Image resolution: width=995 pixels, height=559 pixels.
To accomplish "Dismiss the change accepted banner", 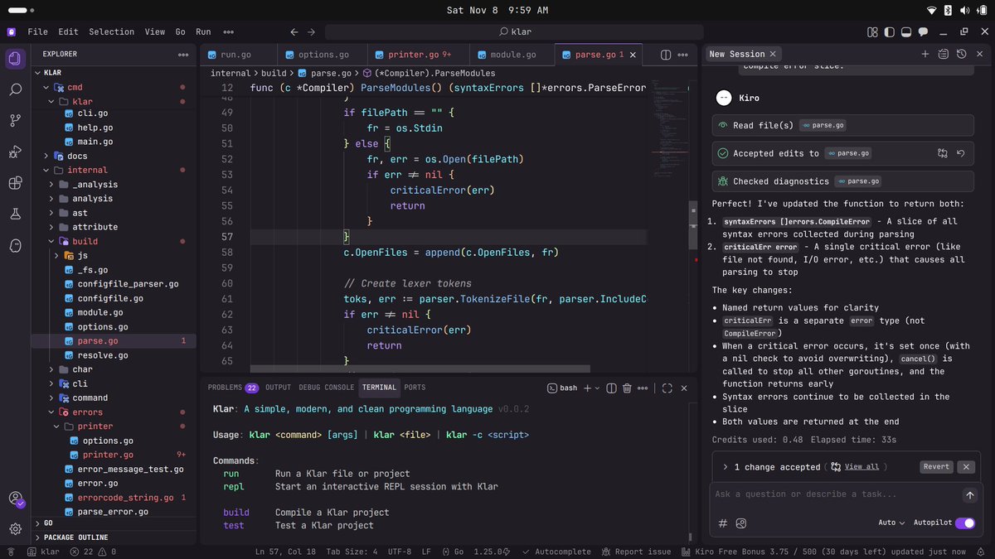I will (x=966, y=467).
